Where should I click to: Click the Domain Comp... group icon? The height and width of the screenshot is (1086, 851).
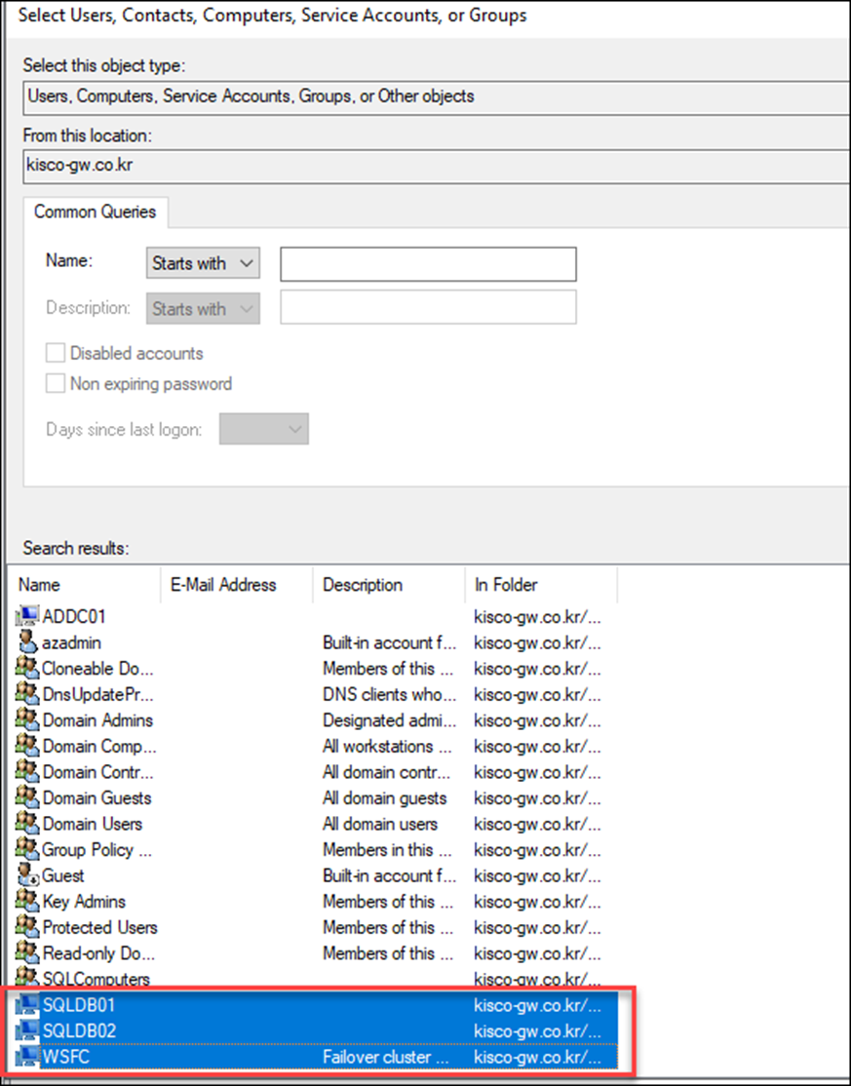(27, 746)
